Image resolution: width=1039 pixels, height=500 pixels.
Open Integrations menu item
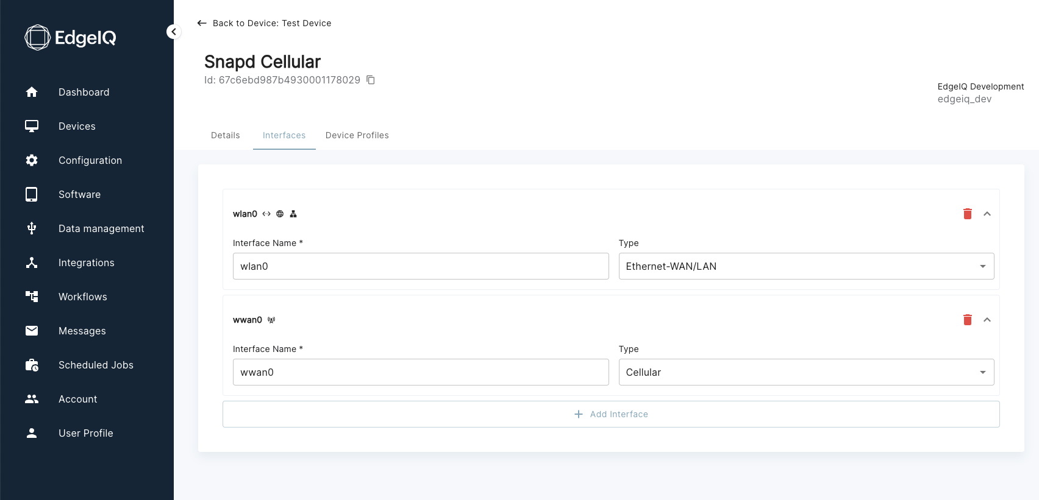coord(87,262)
